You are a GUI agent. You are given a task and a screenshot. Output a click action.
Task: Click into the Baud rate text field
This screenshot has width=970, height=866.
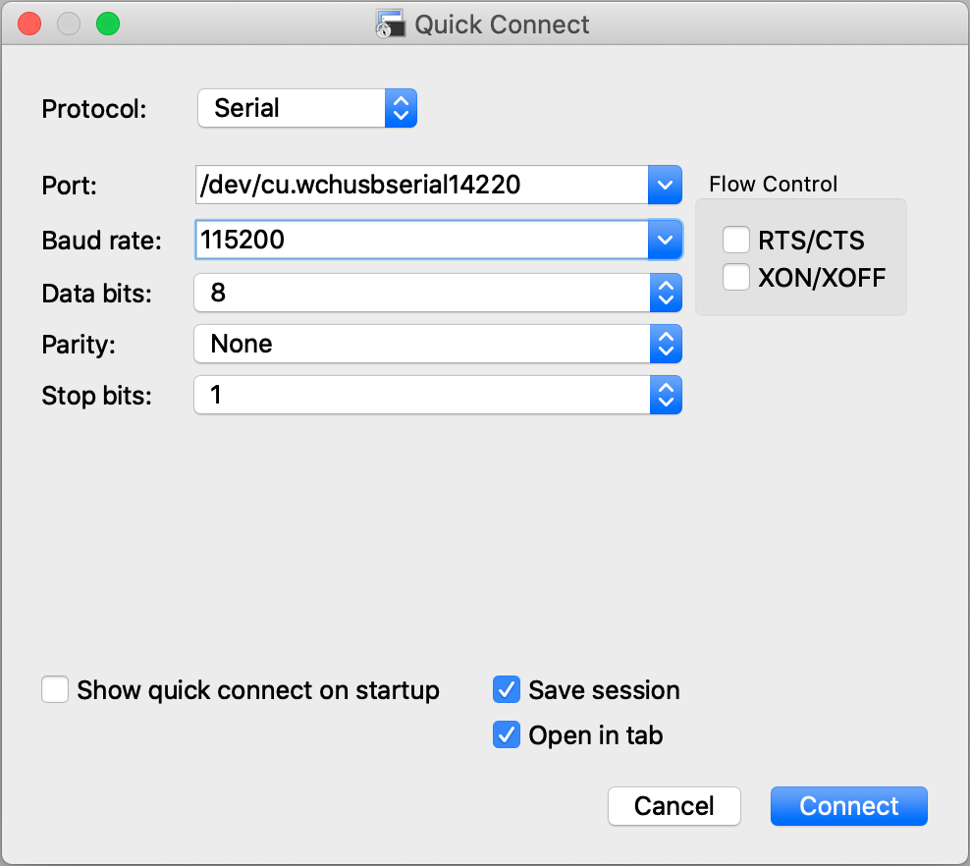420,239
